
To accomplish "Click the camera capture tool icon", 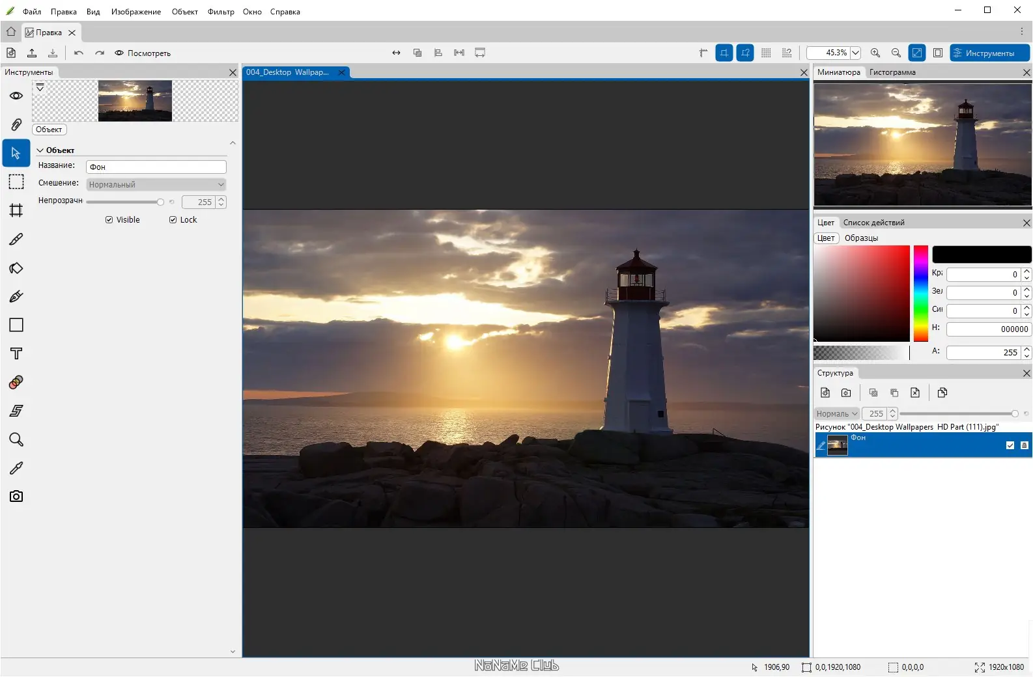I will [16, 497].
